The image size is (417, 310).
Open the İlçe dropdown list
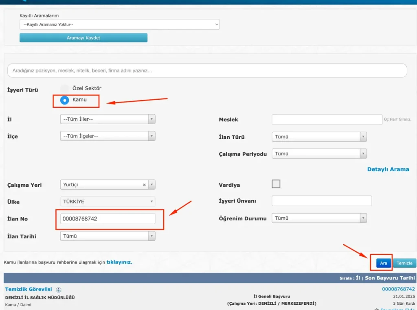[x=108, y=136]
